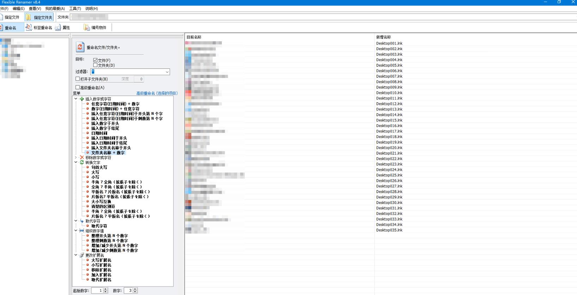
Task: Click the 起始数字 value field
Action: click(97, 290)
